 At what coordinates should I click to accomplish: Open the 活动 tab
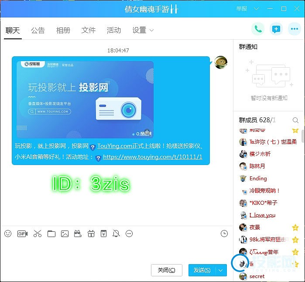point(114,31)
